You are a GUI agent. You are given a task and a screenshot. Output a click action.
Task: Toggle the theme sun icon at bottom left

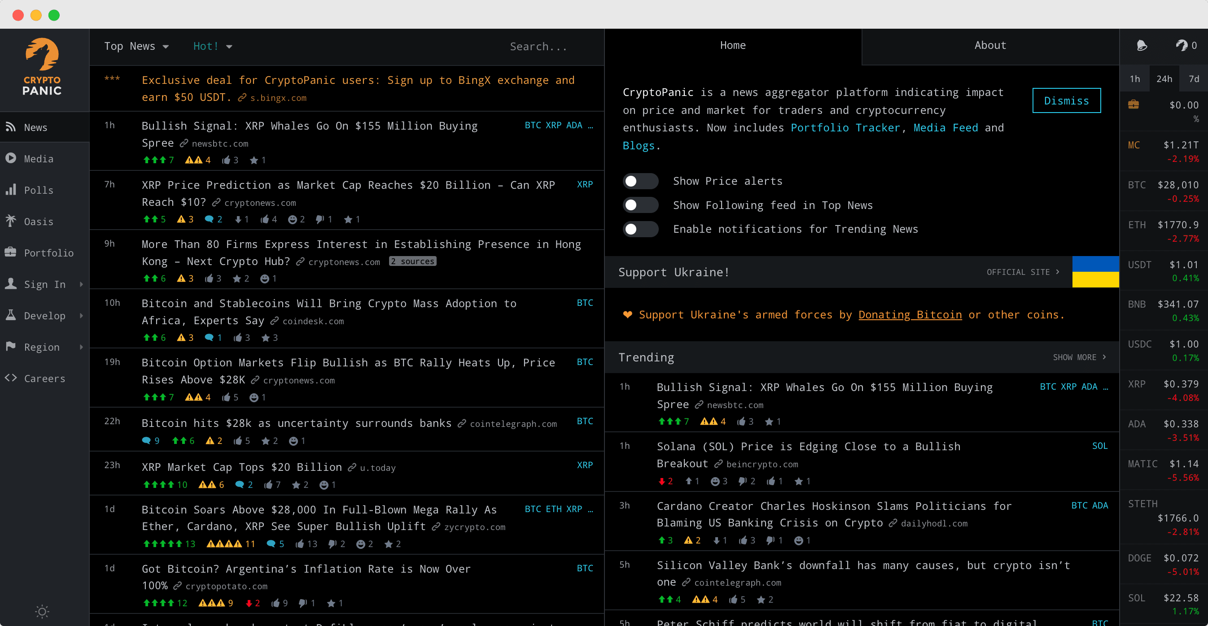click(x=42, y=612)
